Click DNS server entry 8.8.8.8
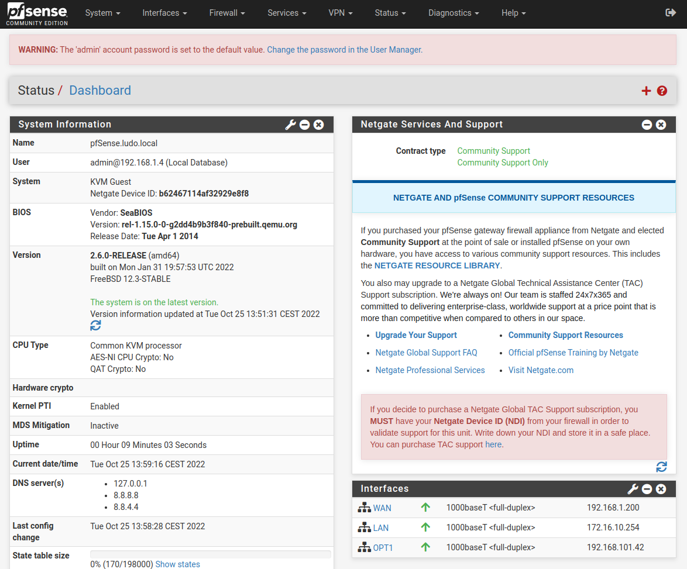Image resolution: width=687 pixels, height=569 pixels. click(126, 495)
